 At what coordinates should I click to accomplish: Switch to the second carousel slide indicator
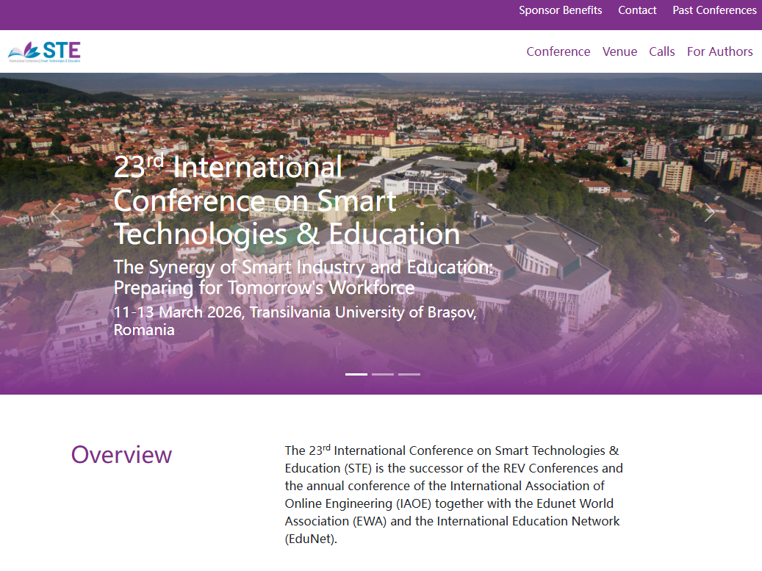383,374
